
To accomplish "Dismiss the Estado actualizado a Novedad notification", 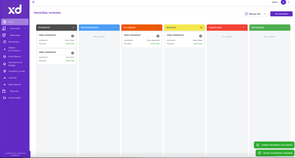I will point(275,153).
